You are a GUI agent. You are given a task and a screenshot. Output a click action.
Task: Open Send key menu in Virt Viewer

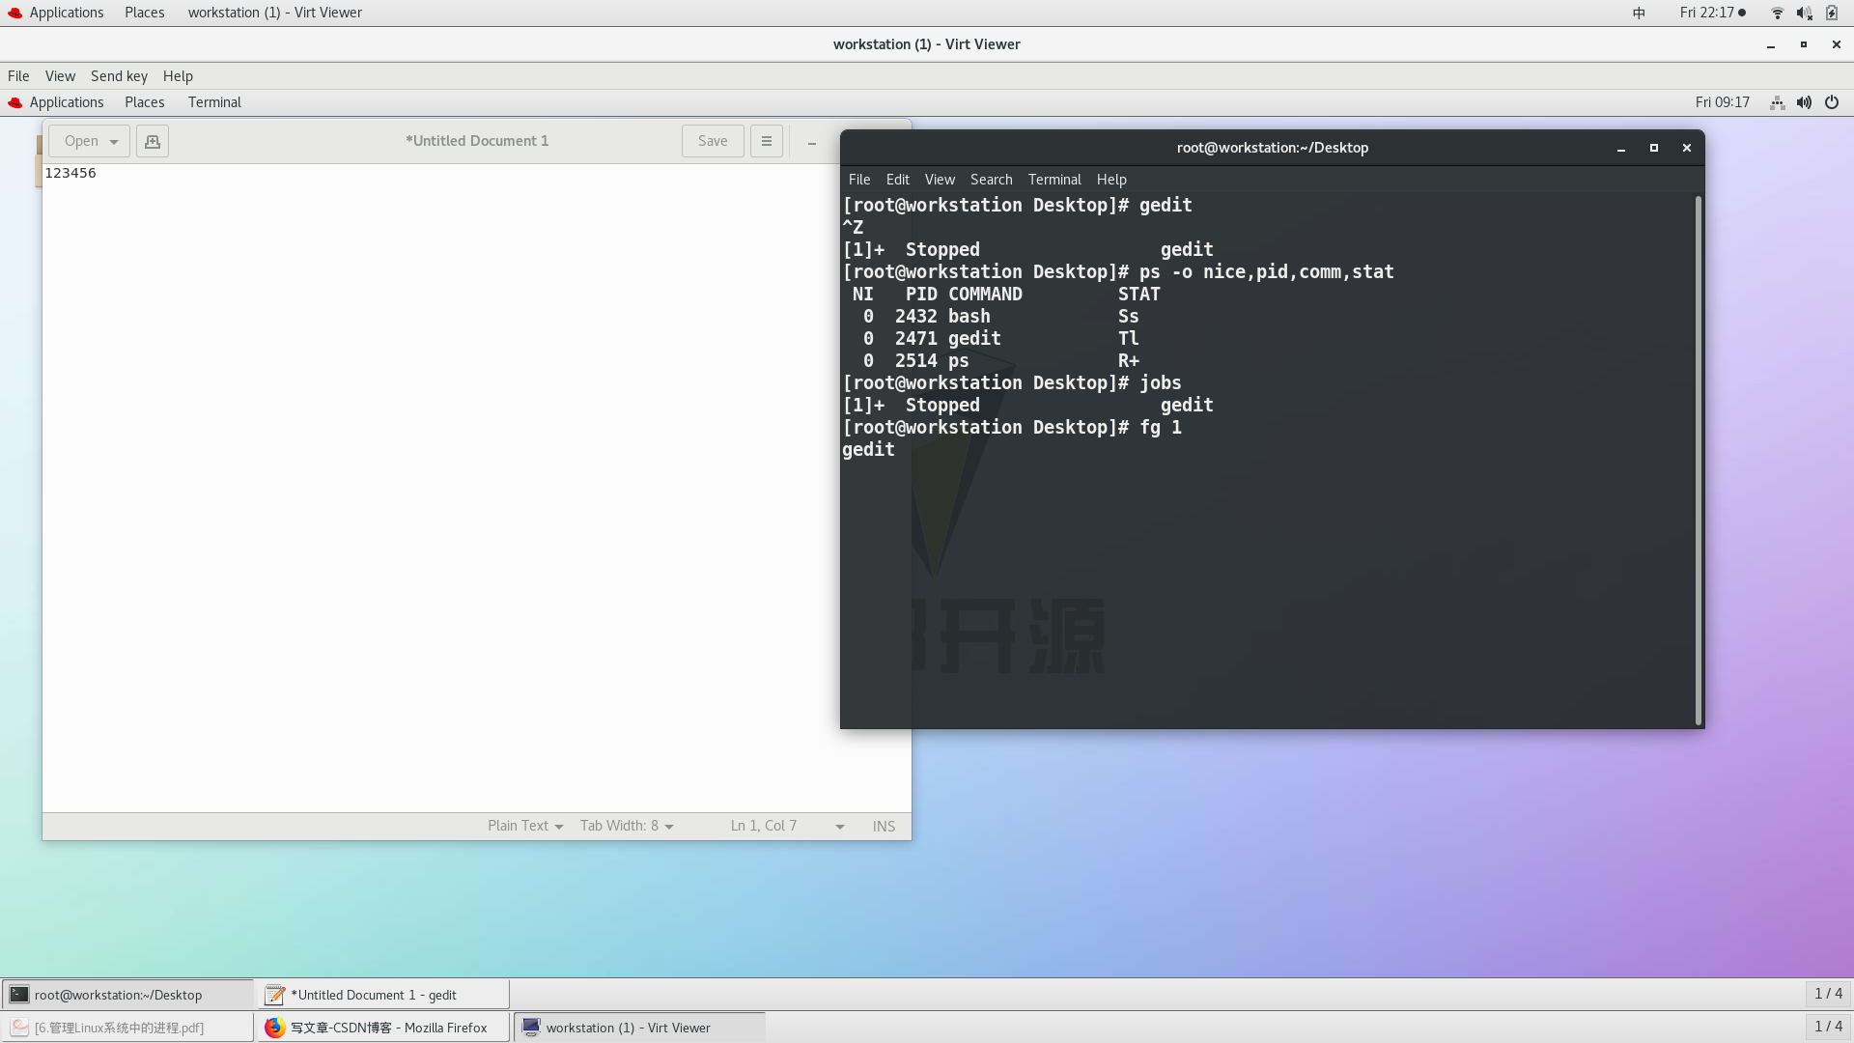pos(119,76)
